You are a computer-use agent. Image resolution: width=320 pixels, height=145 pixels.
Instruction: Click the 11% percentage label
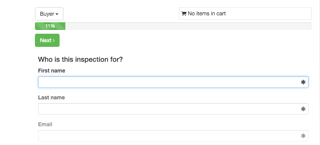tap(50, 26)
